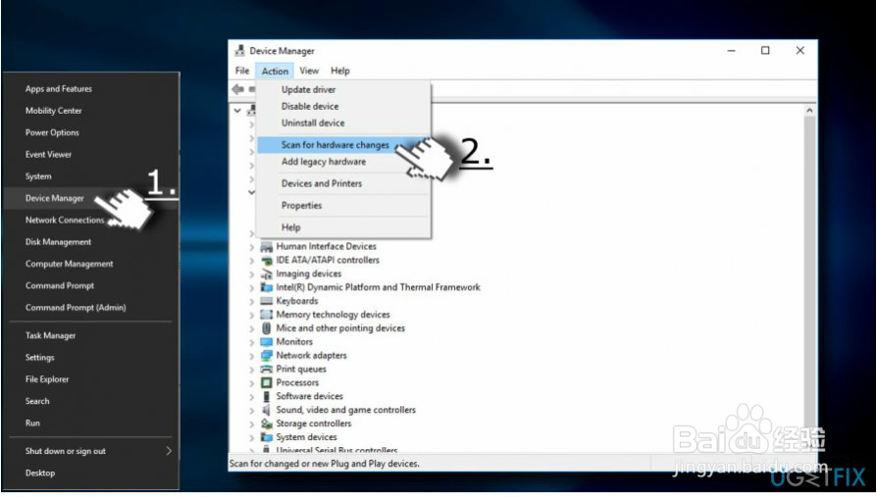Minimize the Device Manager window
The width and height of the screenshot is (877, 497).
point(731,50)
